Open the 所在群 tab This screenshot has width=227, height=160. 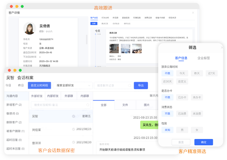click(115, 18)
